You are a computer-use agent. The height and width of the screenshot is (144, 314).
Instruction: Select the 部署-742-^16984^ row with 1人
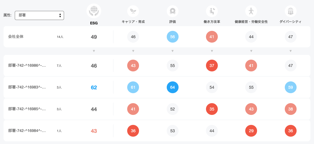[157, 131]
